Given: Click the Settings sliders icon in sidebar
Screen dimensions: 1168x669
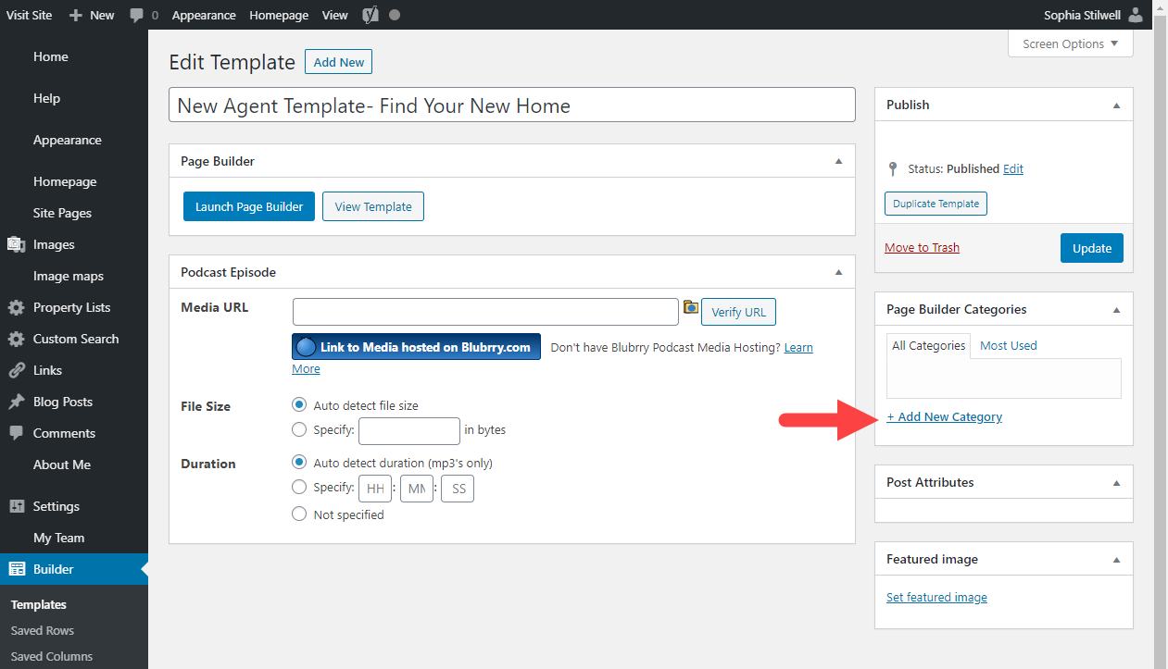Looking at the screenshot, I should point(16,506).
